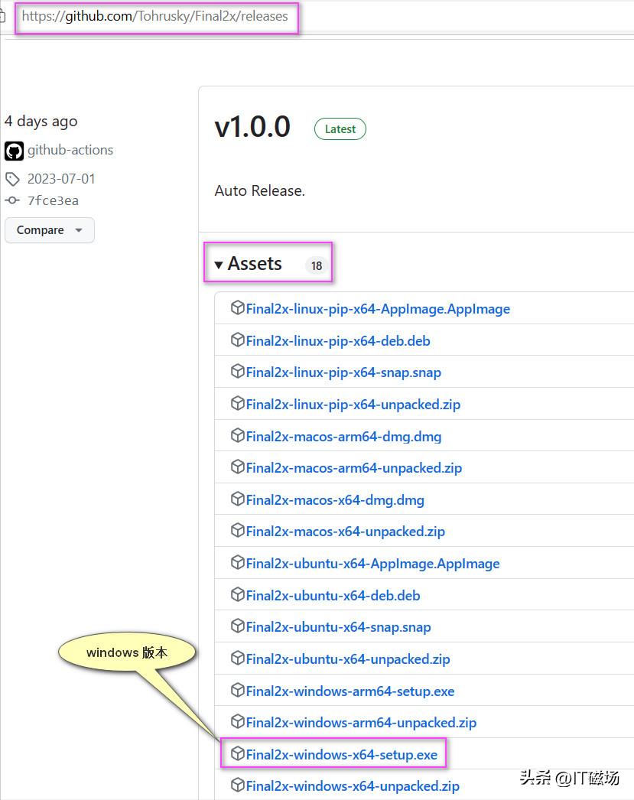Open the 7fce3ea commit link
The width and height of the screenshot is (634, 800).
(x=53, y=200)
